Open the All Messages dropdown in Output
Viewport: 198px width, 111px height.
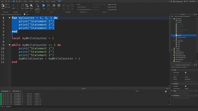6,91
